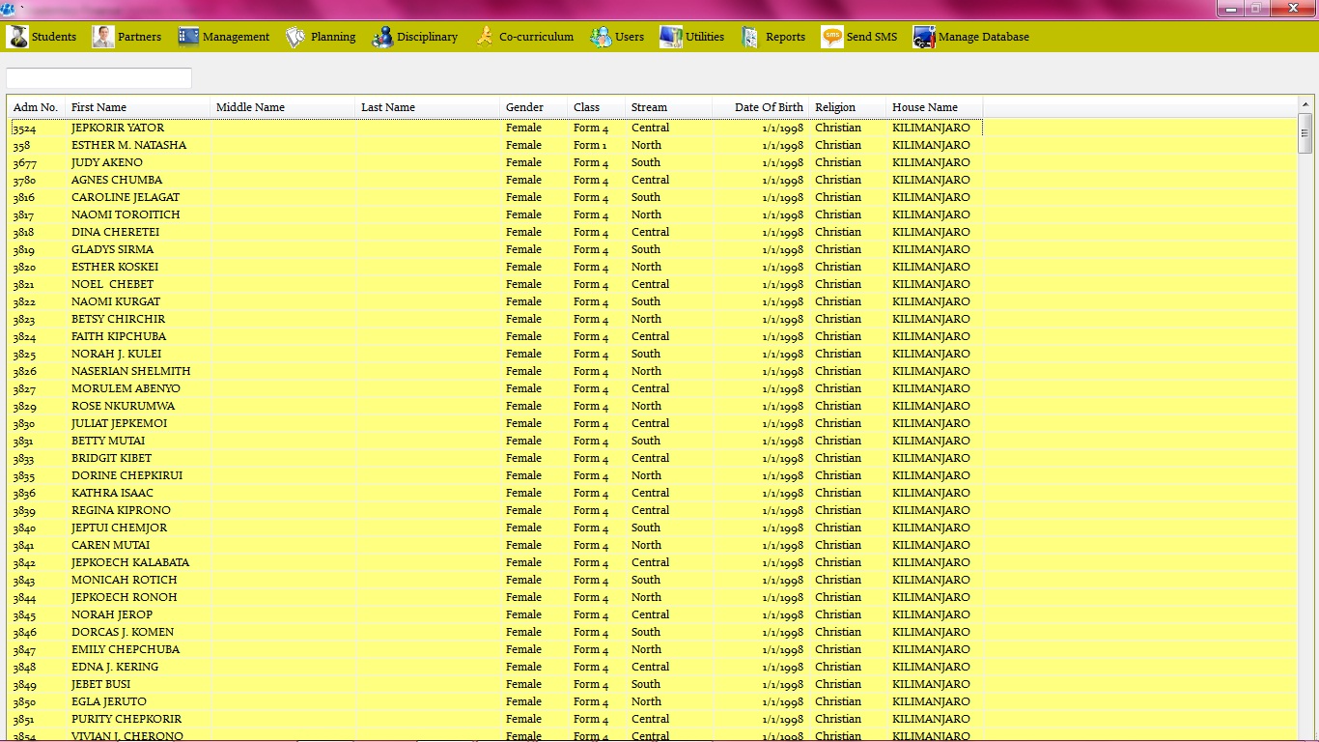Sort by Adm No. column header

pos(36,107)
